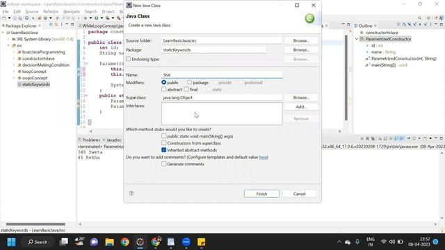
Task: Maximize the Package Explorer view
Action: [72, 25]
